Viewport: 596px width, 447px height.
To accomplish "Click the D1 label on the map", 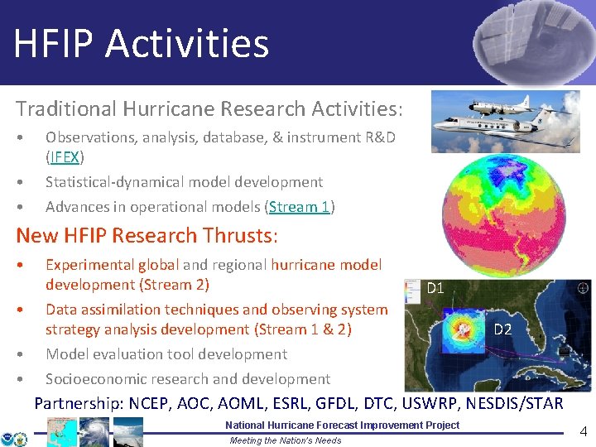I will point(435,288).
